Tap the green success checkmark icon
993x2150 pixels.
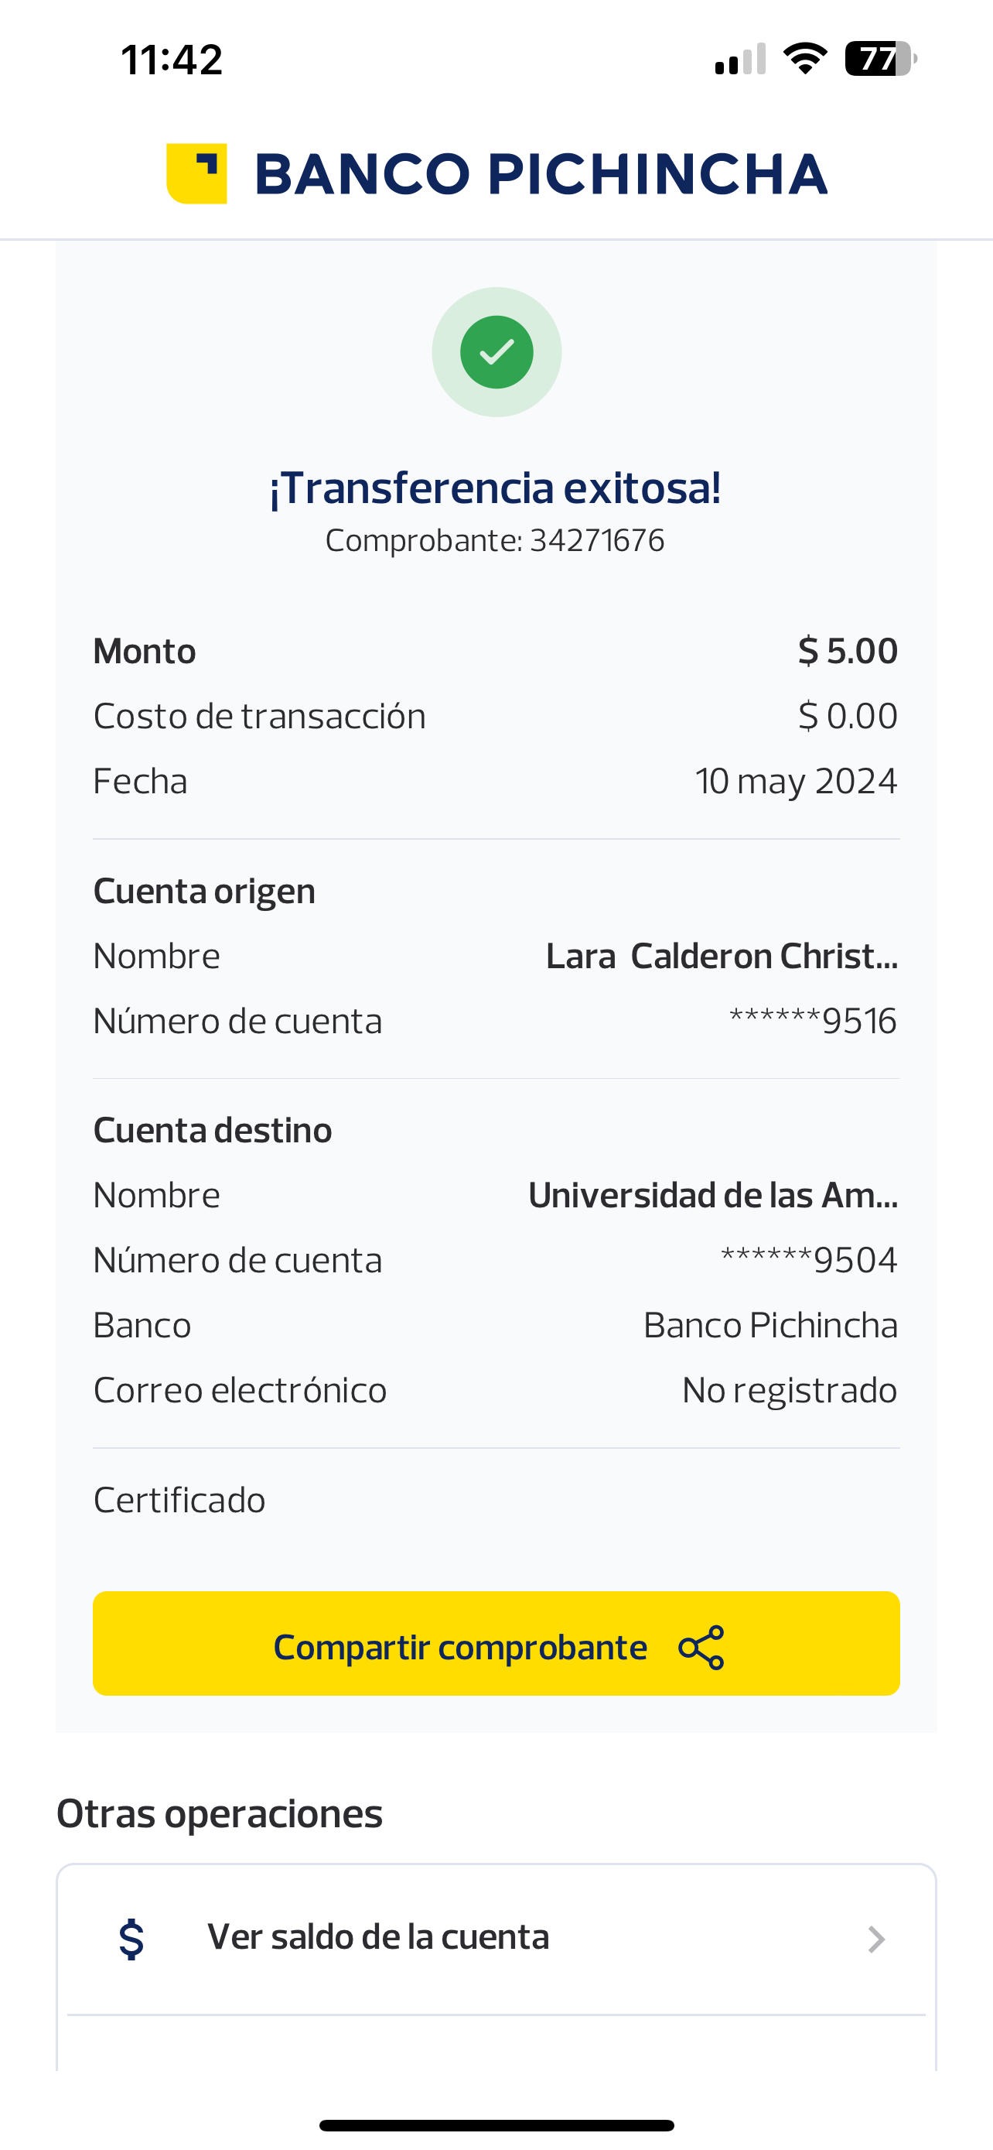coord(496,352)
